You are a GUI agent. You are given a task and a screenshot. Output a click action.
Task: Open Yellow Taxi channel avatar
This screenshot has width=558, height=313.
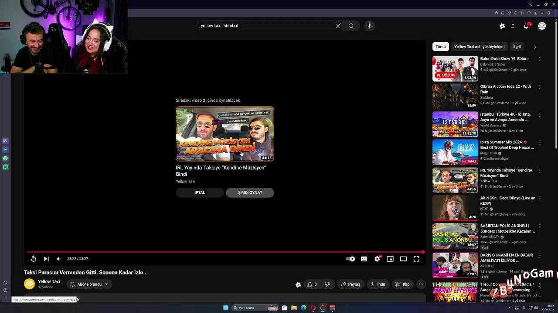click(x=29, y=284)
